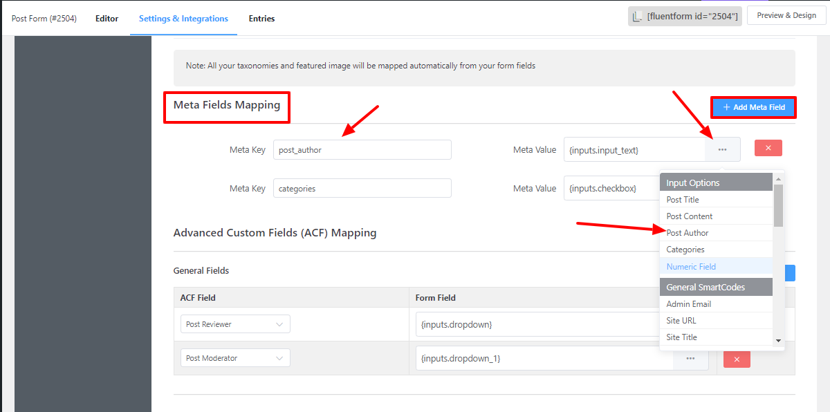
Task: Open ellipsis menu for post_author meta value
Action: [x=722, y=149]
